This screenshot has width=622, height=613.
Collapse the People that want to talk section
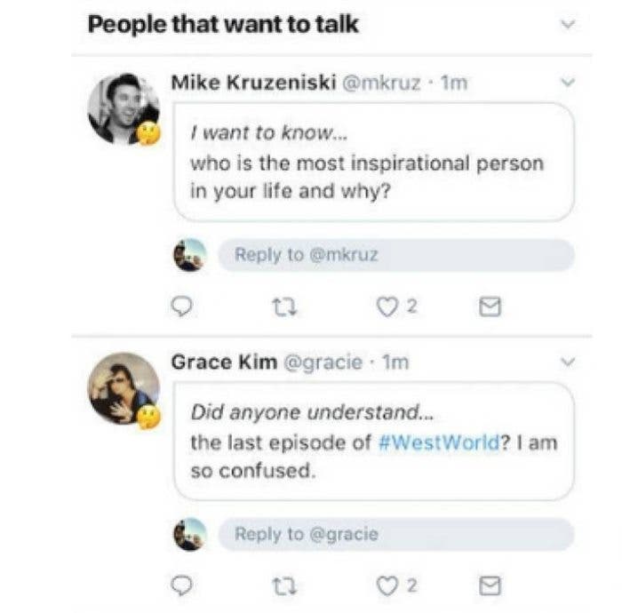(569, 25)
